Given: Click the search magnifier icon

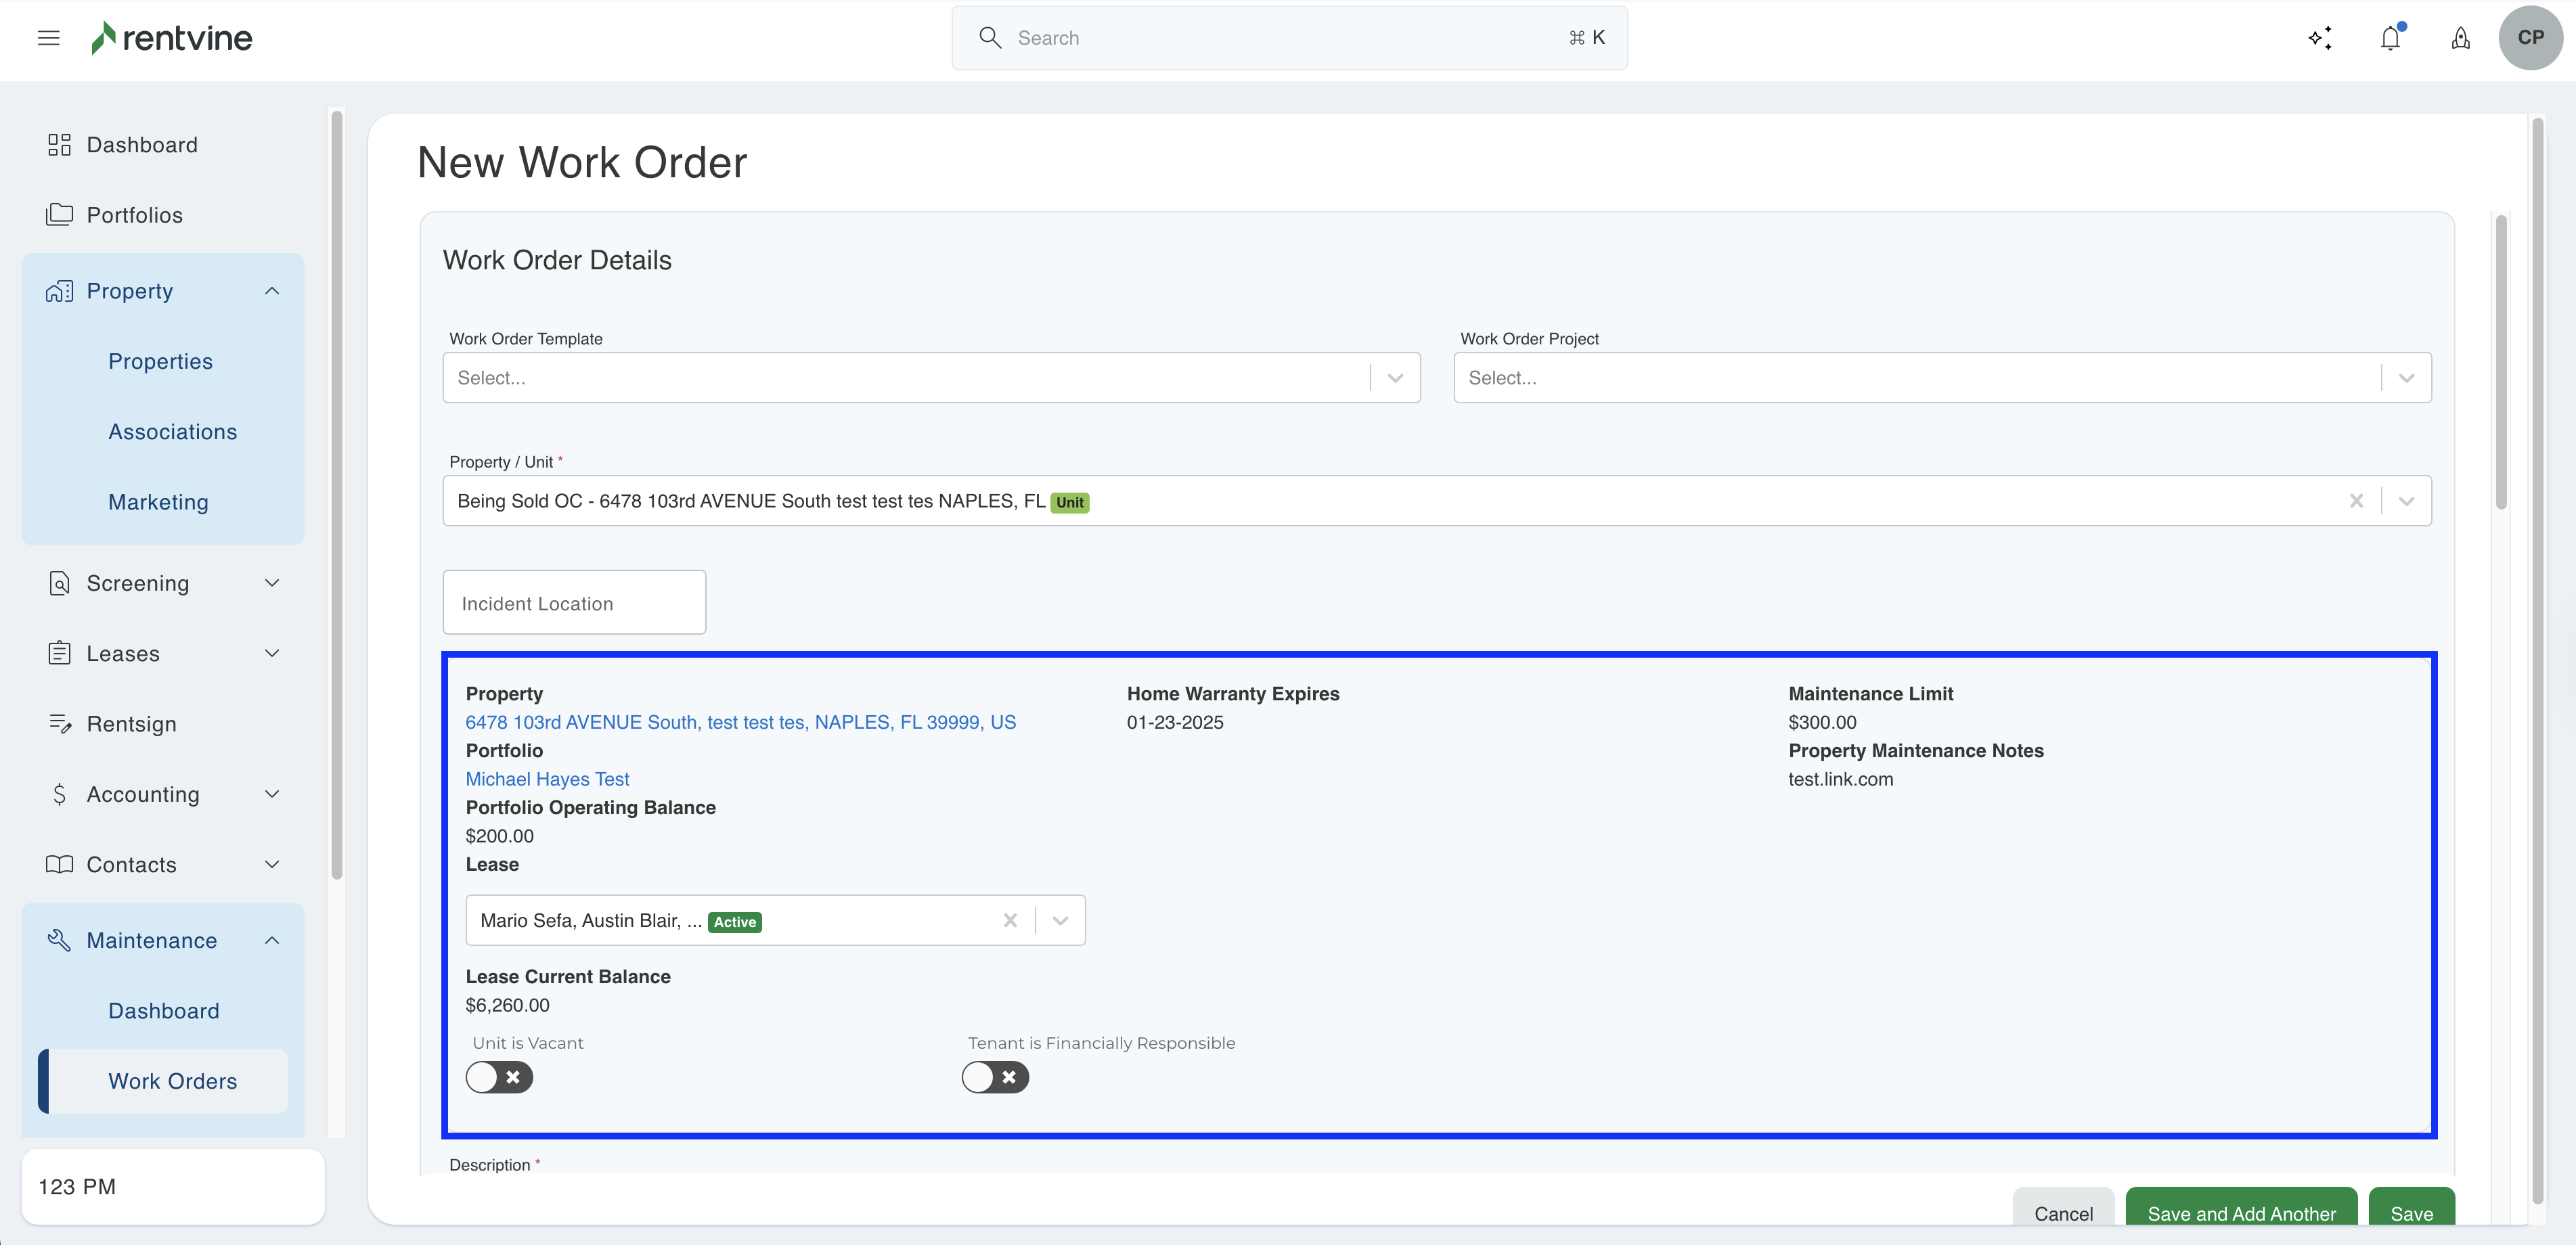Looking at the screenshot, I should coord(990,38).
